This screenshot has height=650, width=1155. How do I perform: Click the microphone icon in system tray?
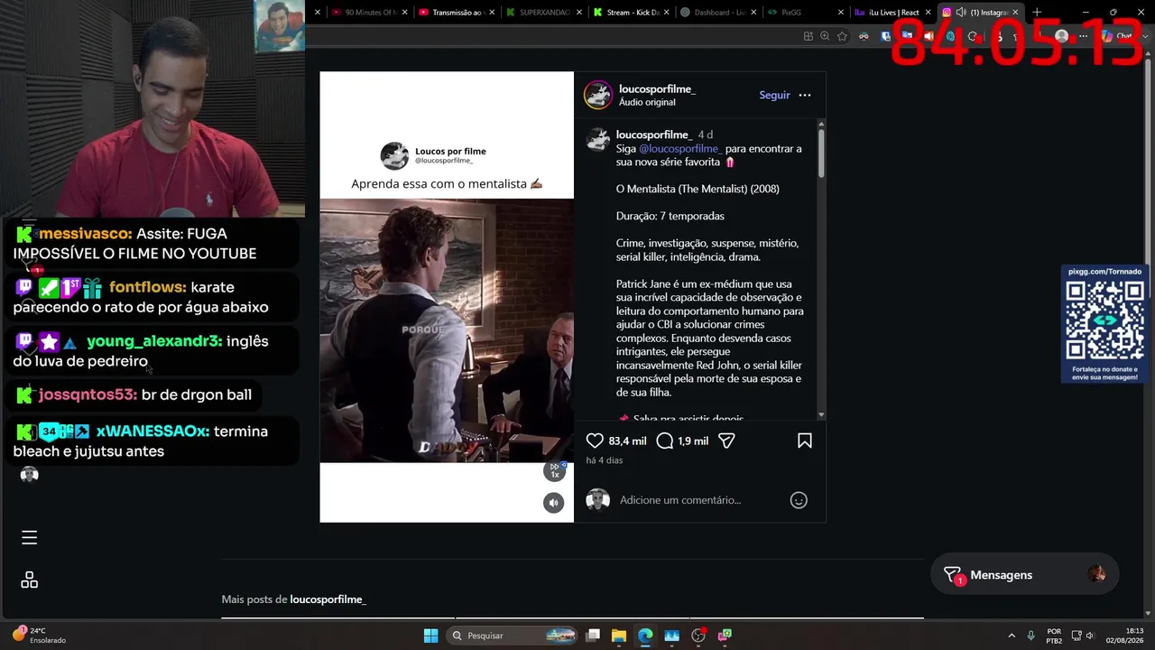pos(1030,636)
